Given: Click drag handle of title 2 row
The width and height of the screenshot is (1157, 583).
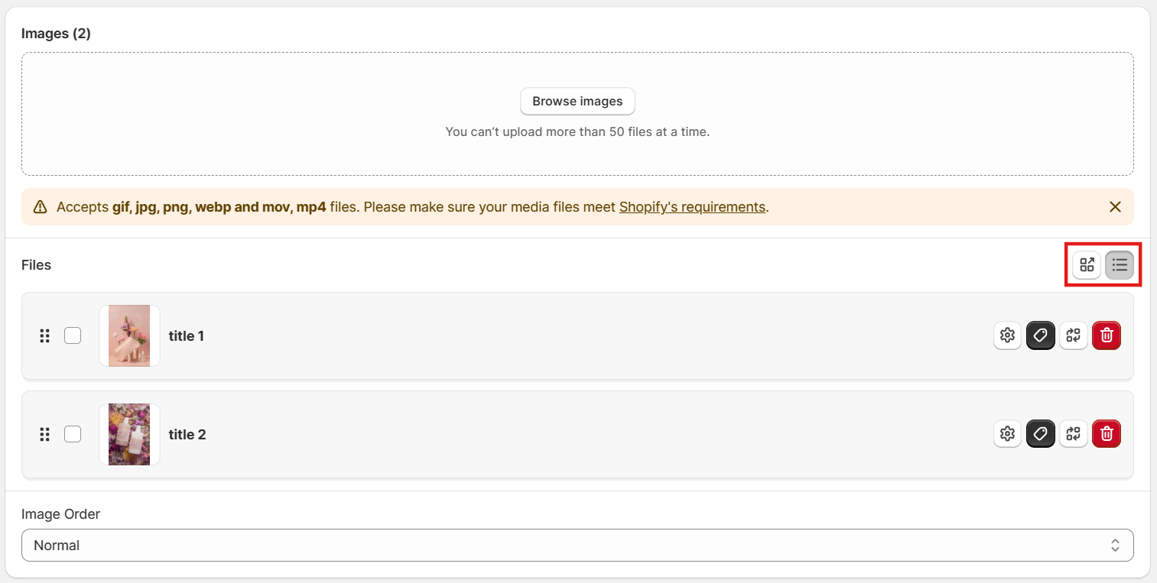Looking at the screenshot, I should tap(44, 434).
